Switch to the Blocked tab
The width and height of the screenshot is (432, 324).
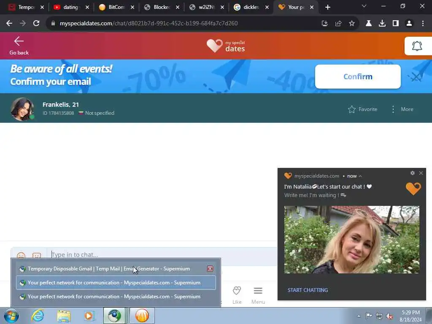pos(157,7)
